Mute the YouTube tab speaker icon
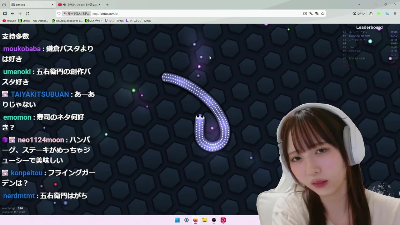Image resolution: width=400 pixels, height=225 pixels. [64, 5]
